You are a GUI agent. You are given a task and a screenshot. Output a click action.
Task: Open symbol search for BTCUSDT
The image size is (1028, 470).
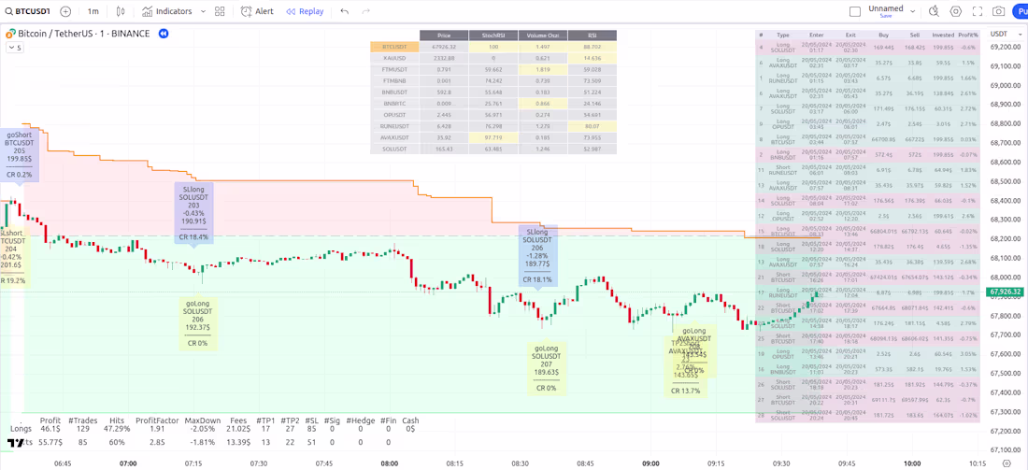27,11
